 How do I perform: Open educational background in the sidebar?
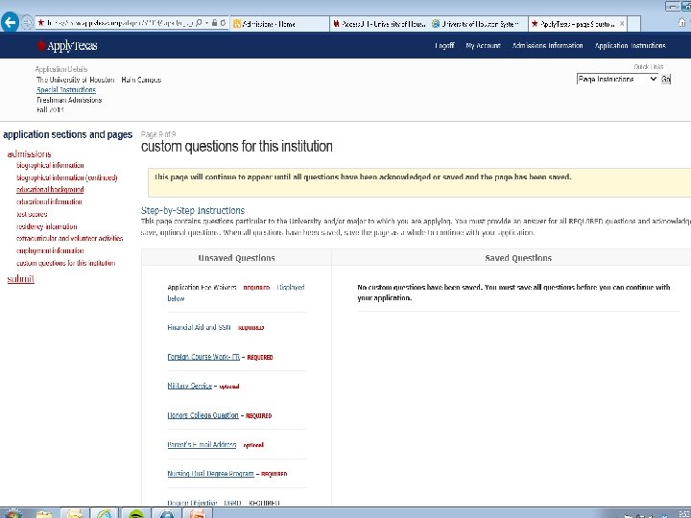(x=50, y=189)
